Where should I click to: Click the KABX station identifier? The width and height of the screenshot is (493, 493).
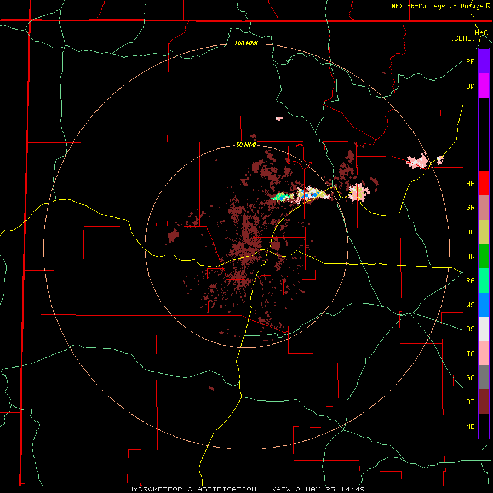[x=281, y=489]
